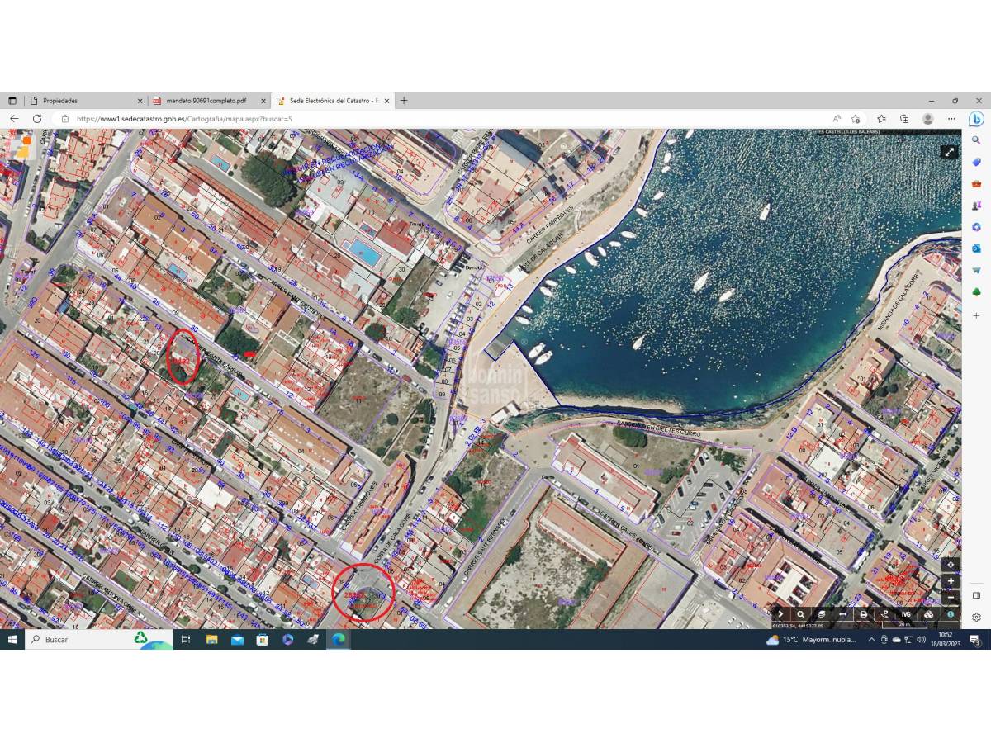Print the cadastral map
991x743 pixels.
tap(864, 614)
